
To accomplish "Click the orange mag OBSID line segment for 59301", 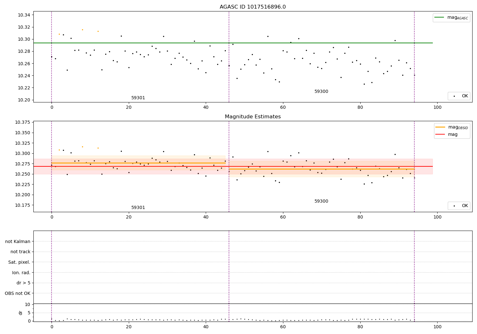I will 138,163.
